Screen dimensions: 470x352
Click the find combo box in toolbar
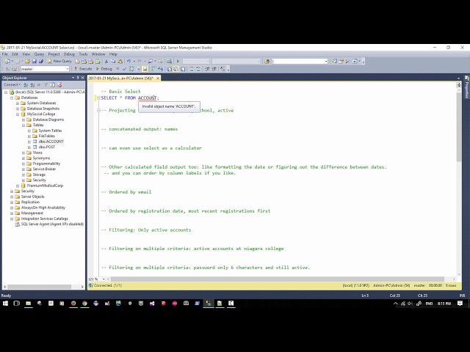(x=300, y=62)
